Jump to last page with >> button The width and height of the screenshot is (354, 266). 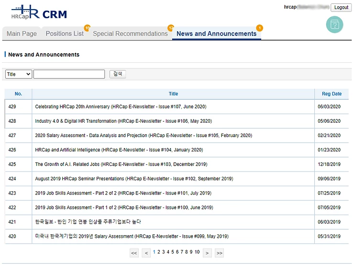[220, 253]
